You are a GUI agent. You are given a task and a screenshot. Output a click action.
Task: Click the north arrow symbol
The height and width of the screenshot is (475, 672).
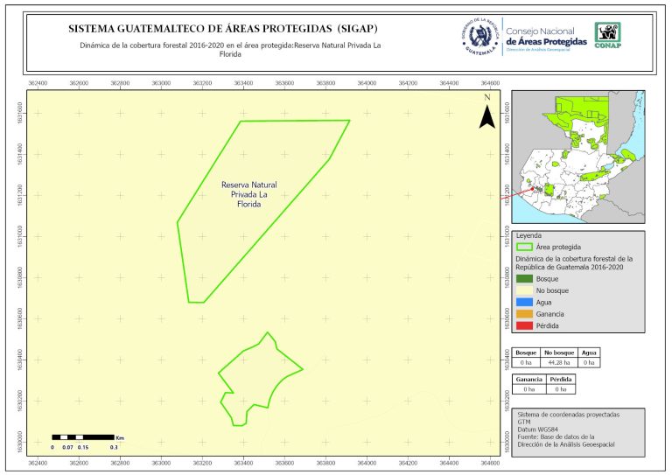pos(487,114)
